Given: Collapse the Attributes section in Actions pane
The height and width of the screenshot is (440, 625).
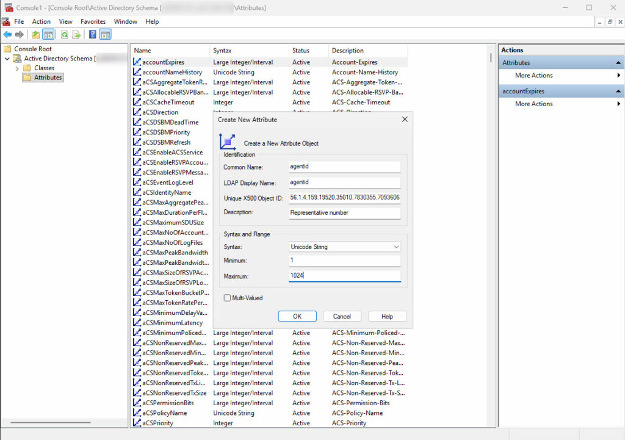Looking at the screenshot, I should click(x=618, y=63).
